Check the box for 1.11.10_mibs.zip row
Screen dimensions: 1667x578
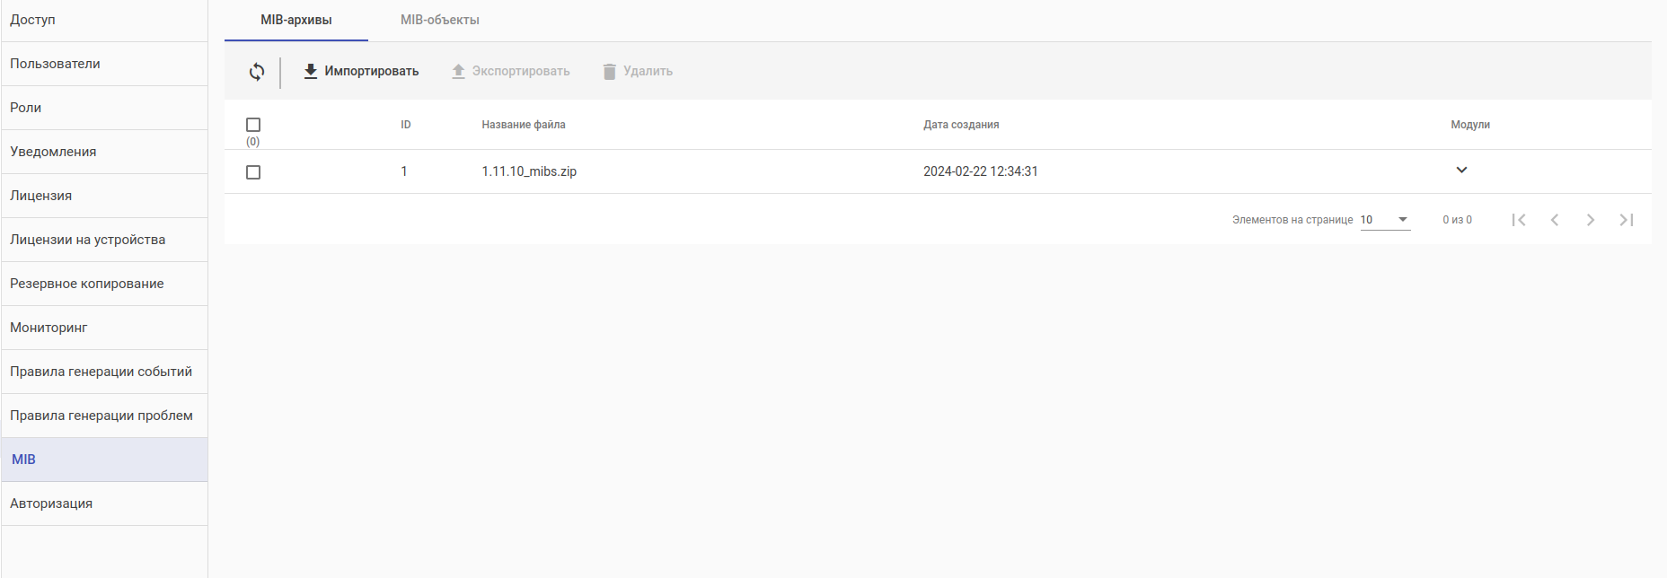click(x=253, y=172)
